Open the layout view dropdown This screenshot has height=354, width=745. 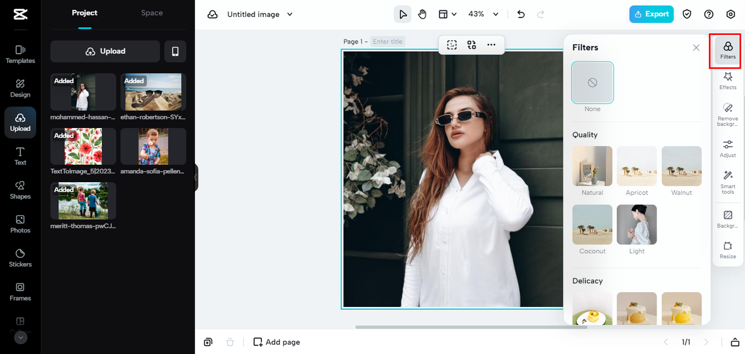(x=447, y=14)
